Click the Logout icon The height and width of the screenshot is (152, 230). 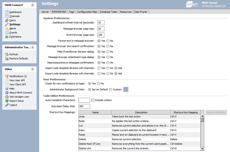[x=7, y=105]
